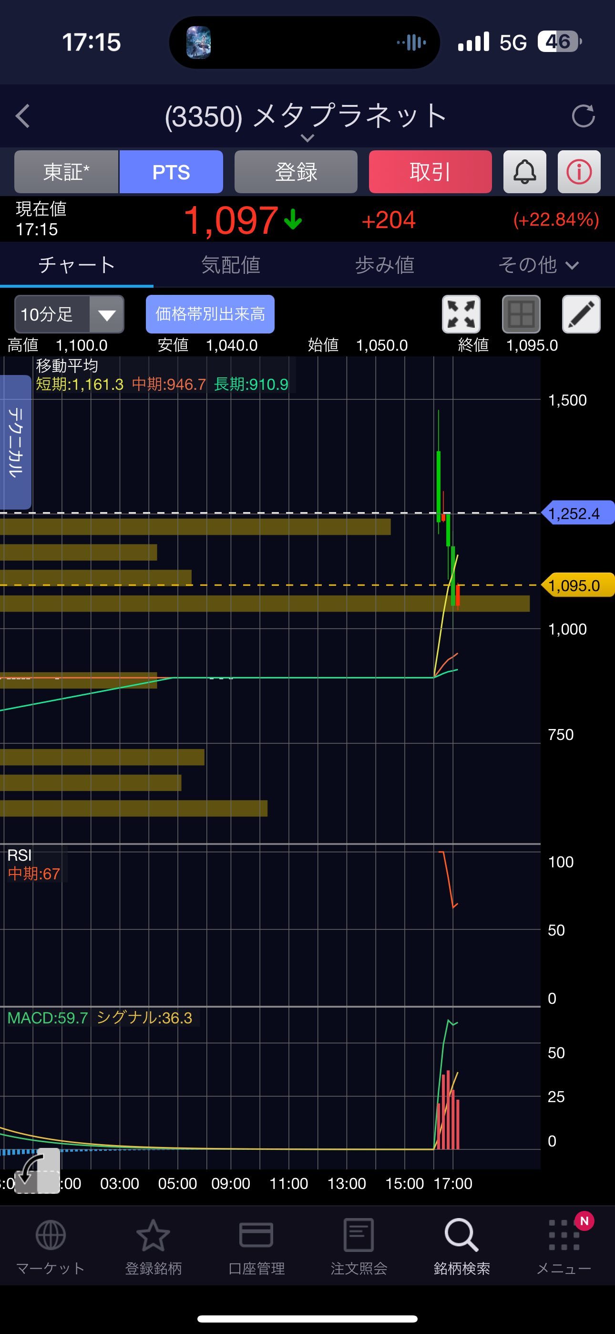
Task: Tap the battery indicator in status bar
Action: (x=560, y=42)
